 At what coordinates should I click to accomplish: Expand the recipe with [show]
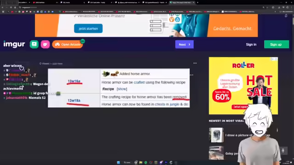[x=122, y=89]
